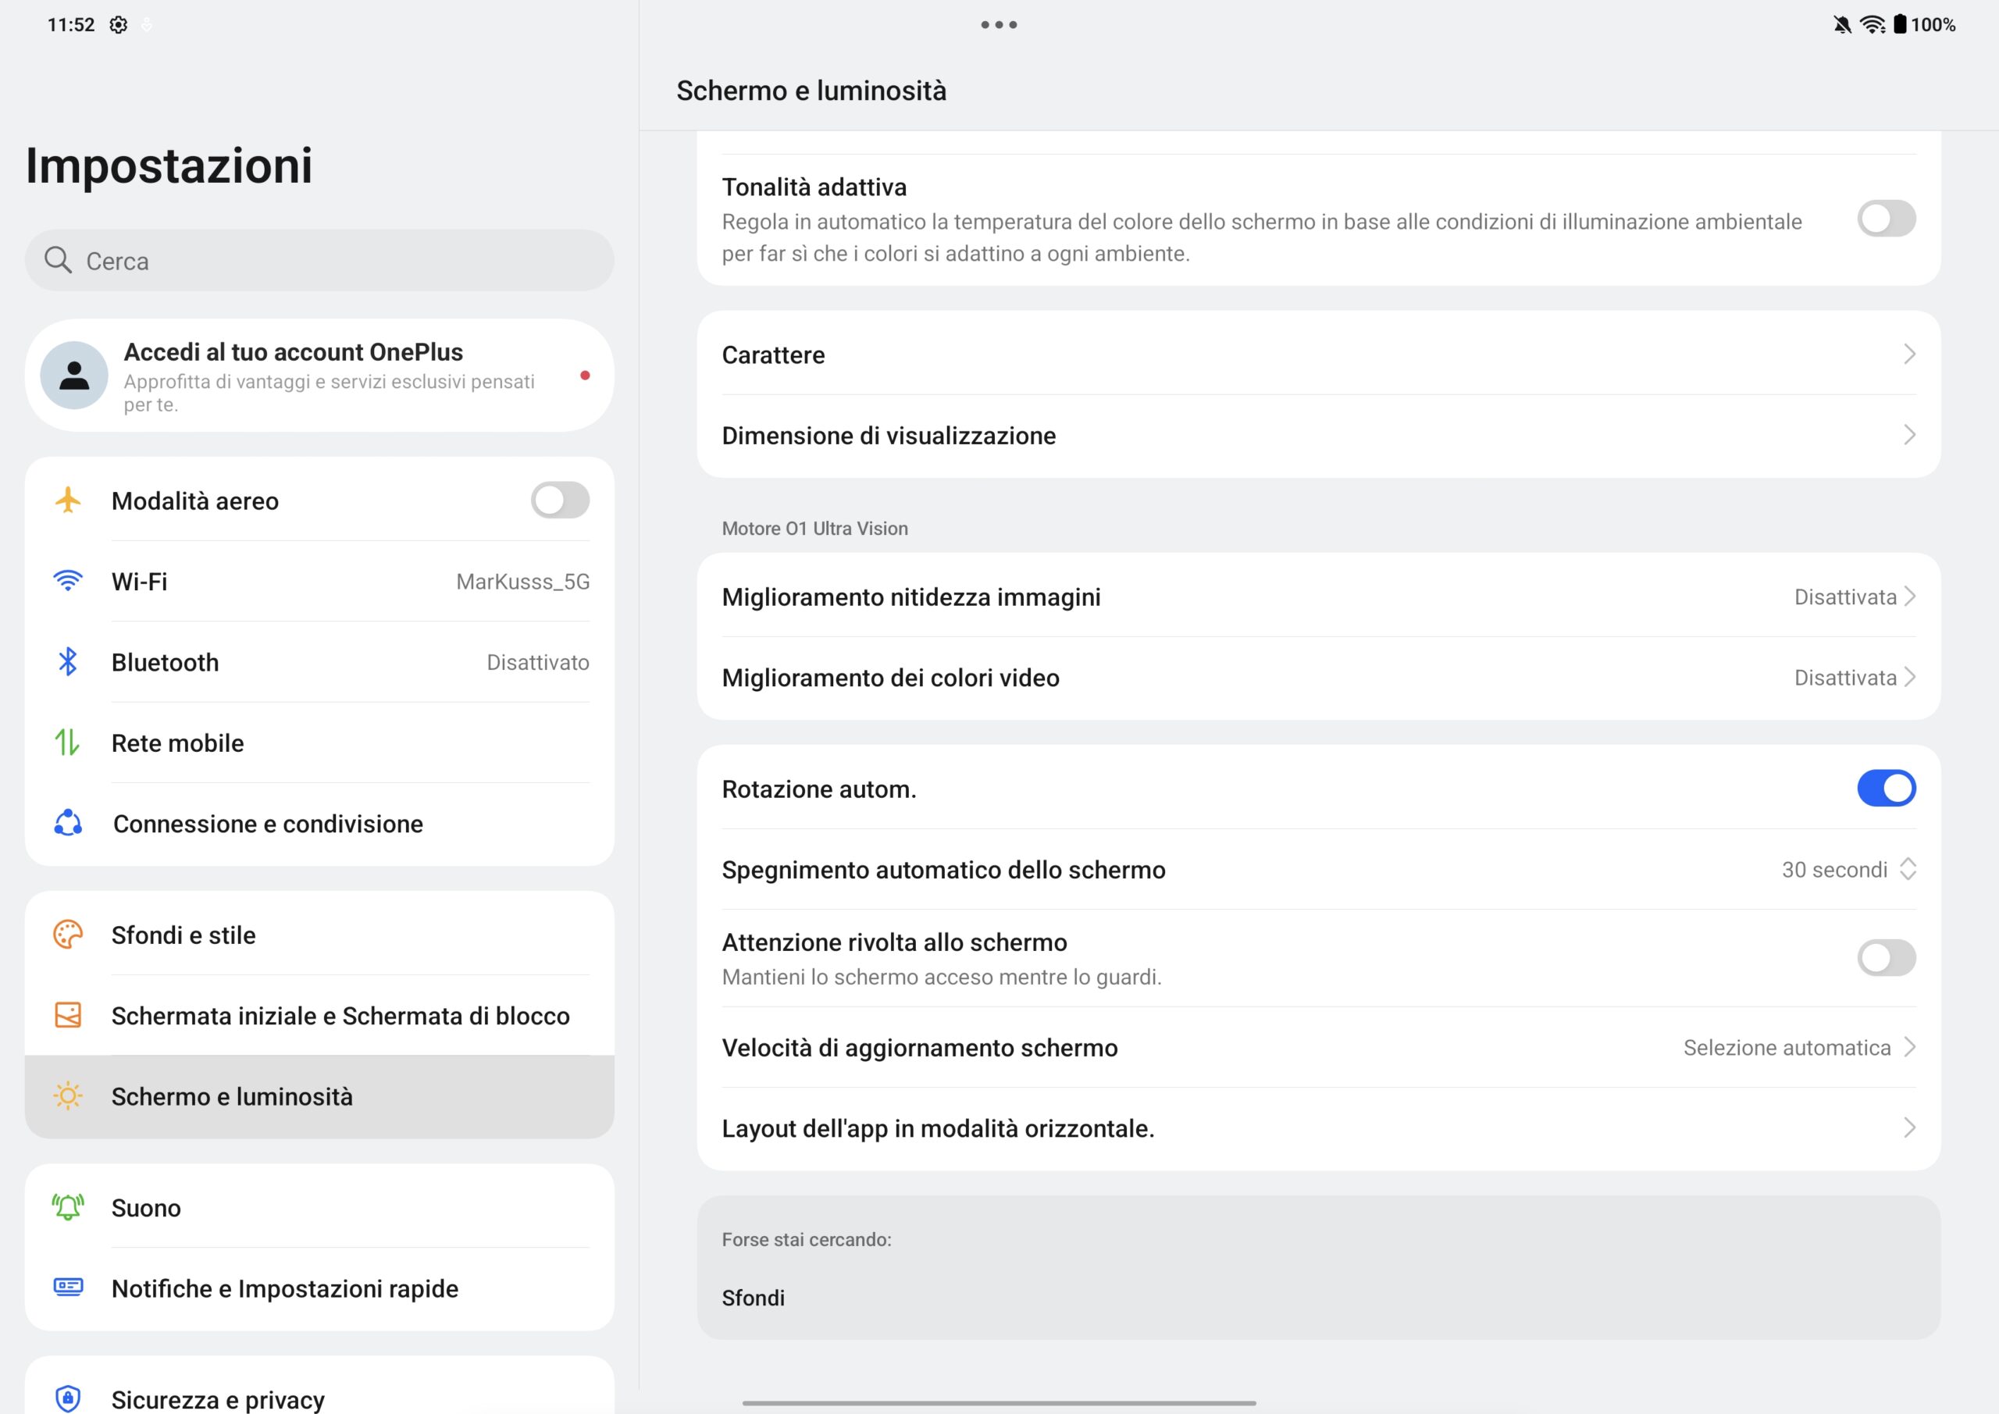Disable Rotazione autom. switch
Screen dimensions: 1999x1414
point(1886,788)
